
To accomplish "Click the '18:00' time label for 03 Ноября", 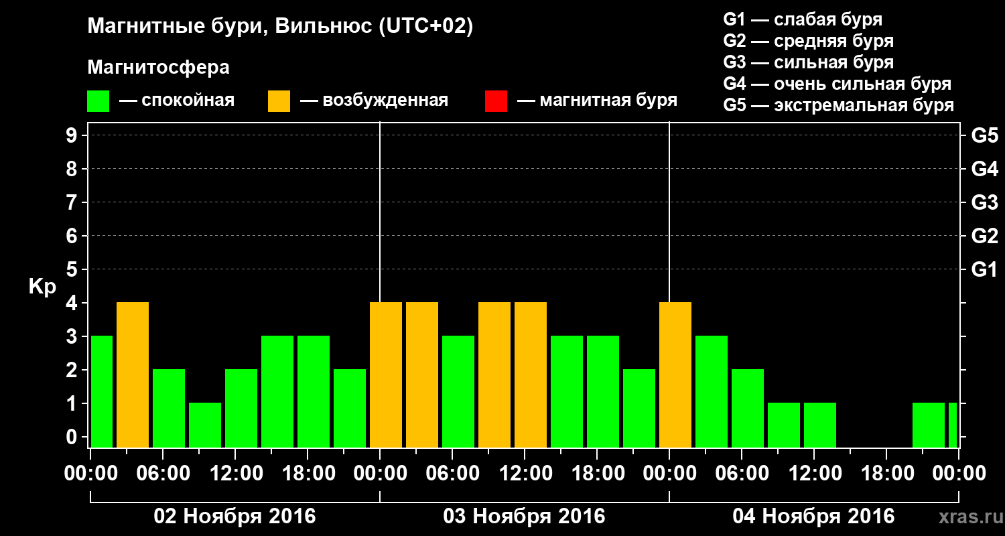I will click(x=597, y=474).
